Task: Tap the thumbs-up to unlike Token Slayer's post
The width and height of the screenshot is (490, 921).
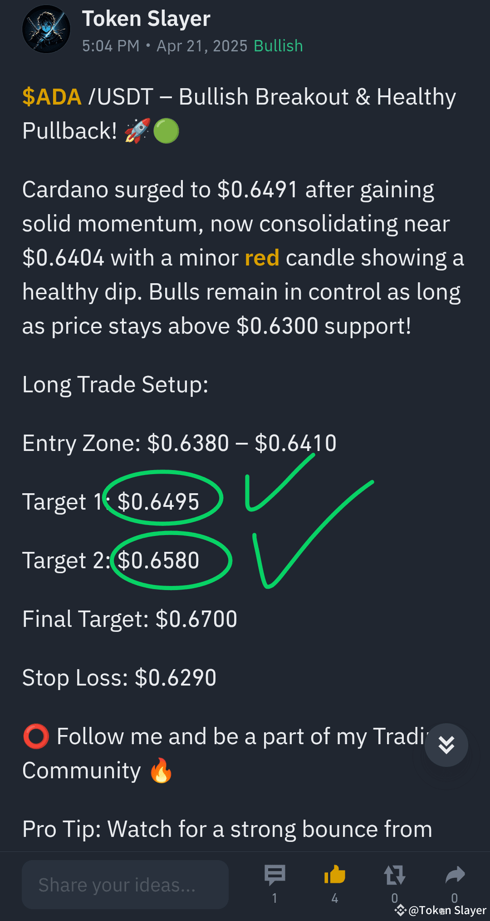Action: coord(334,874)
